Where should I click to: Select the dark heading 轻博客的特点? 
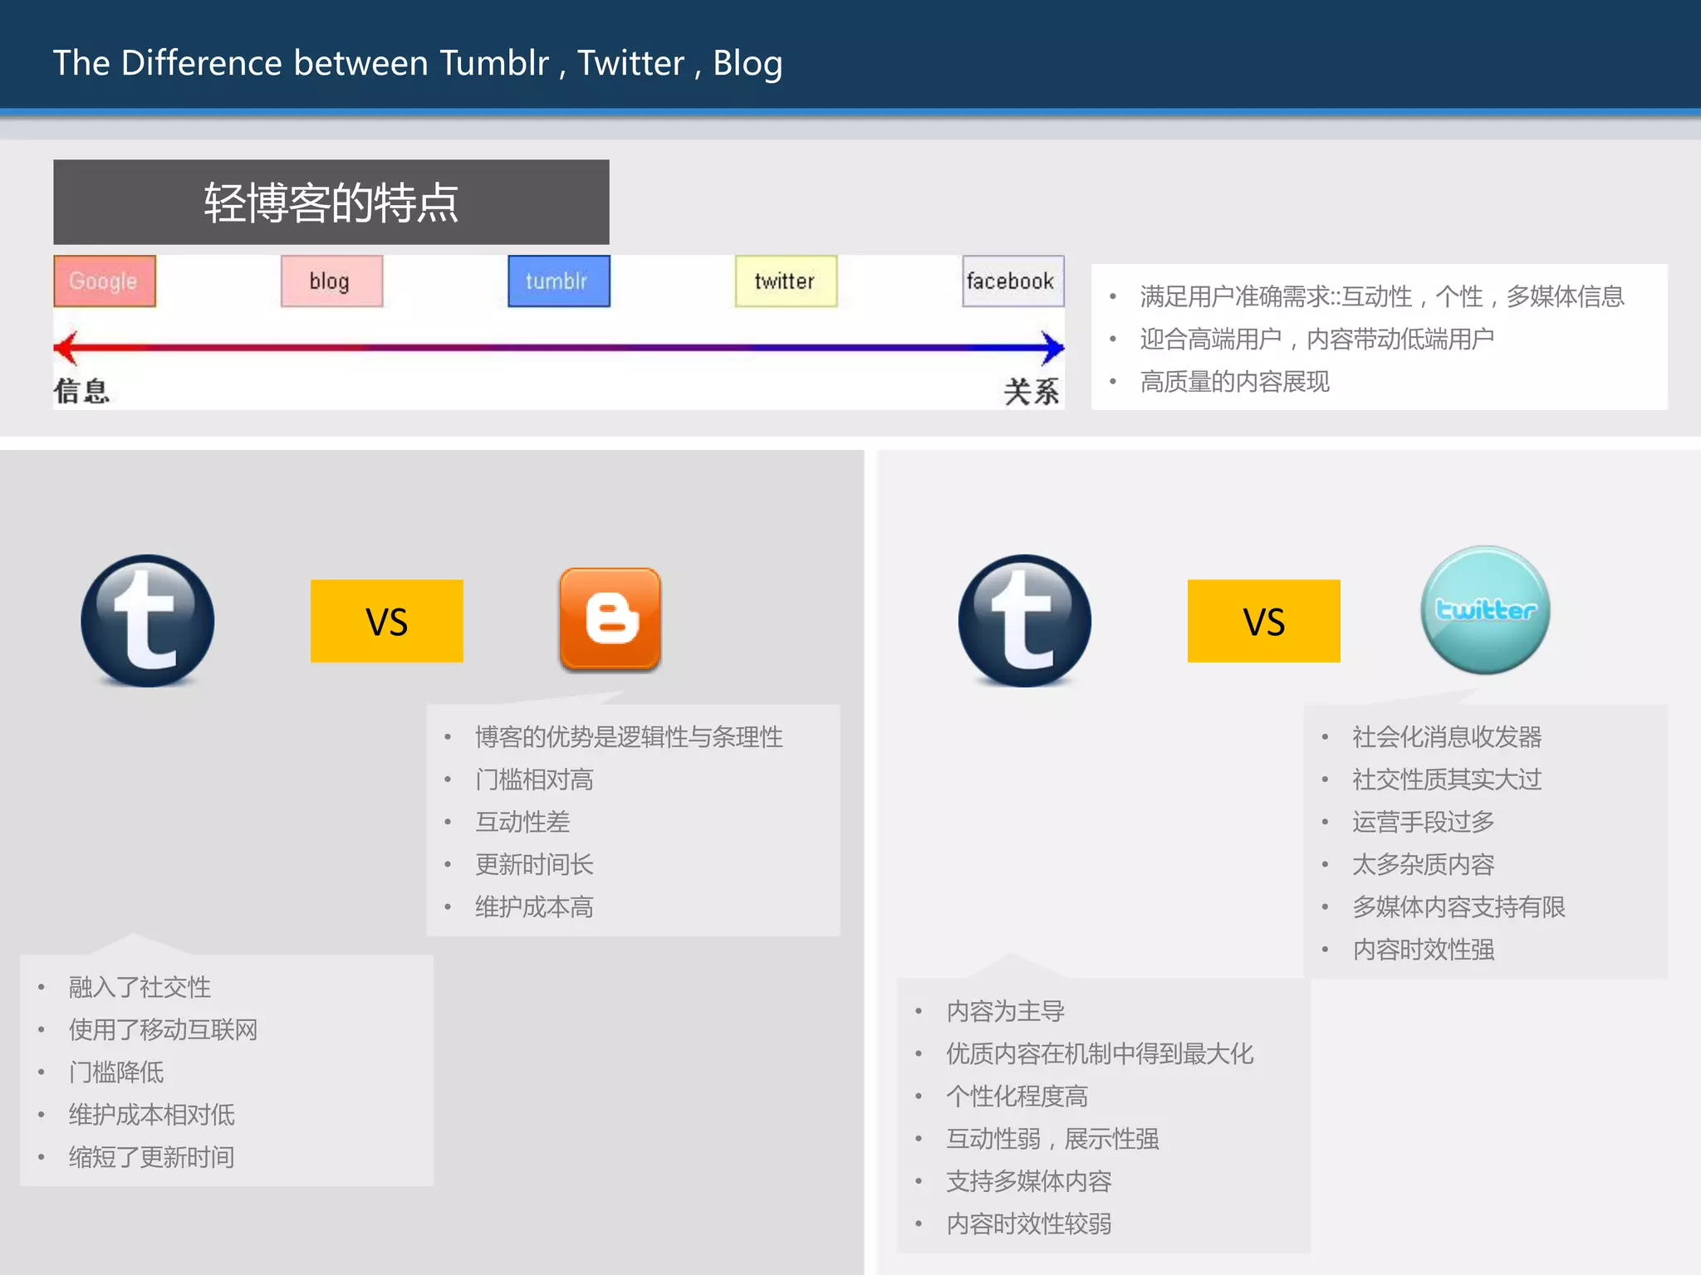tap(331, 202)
